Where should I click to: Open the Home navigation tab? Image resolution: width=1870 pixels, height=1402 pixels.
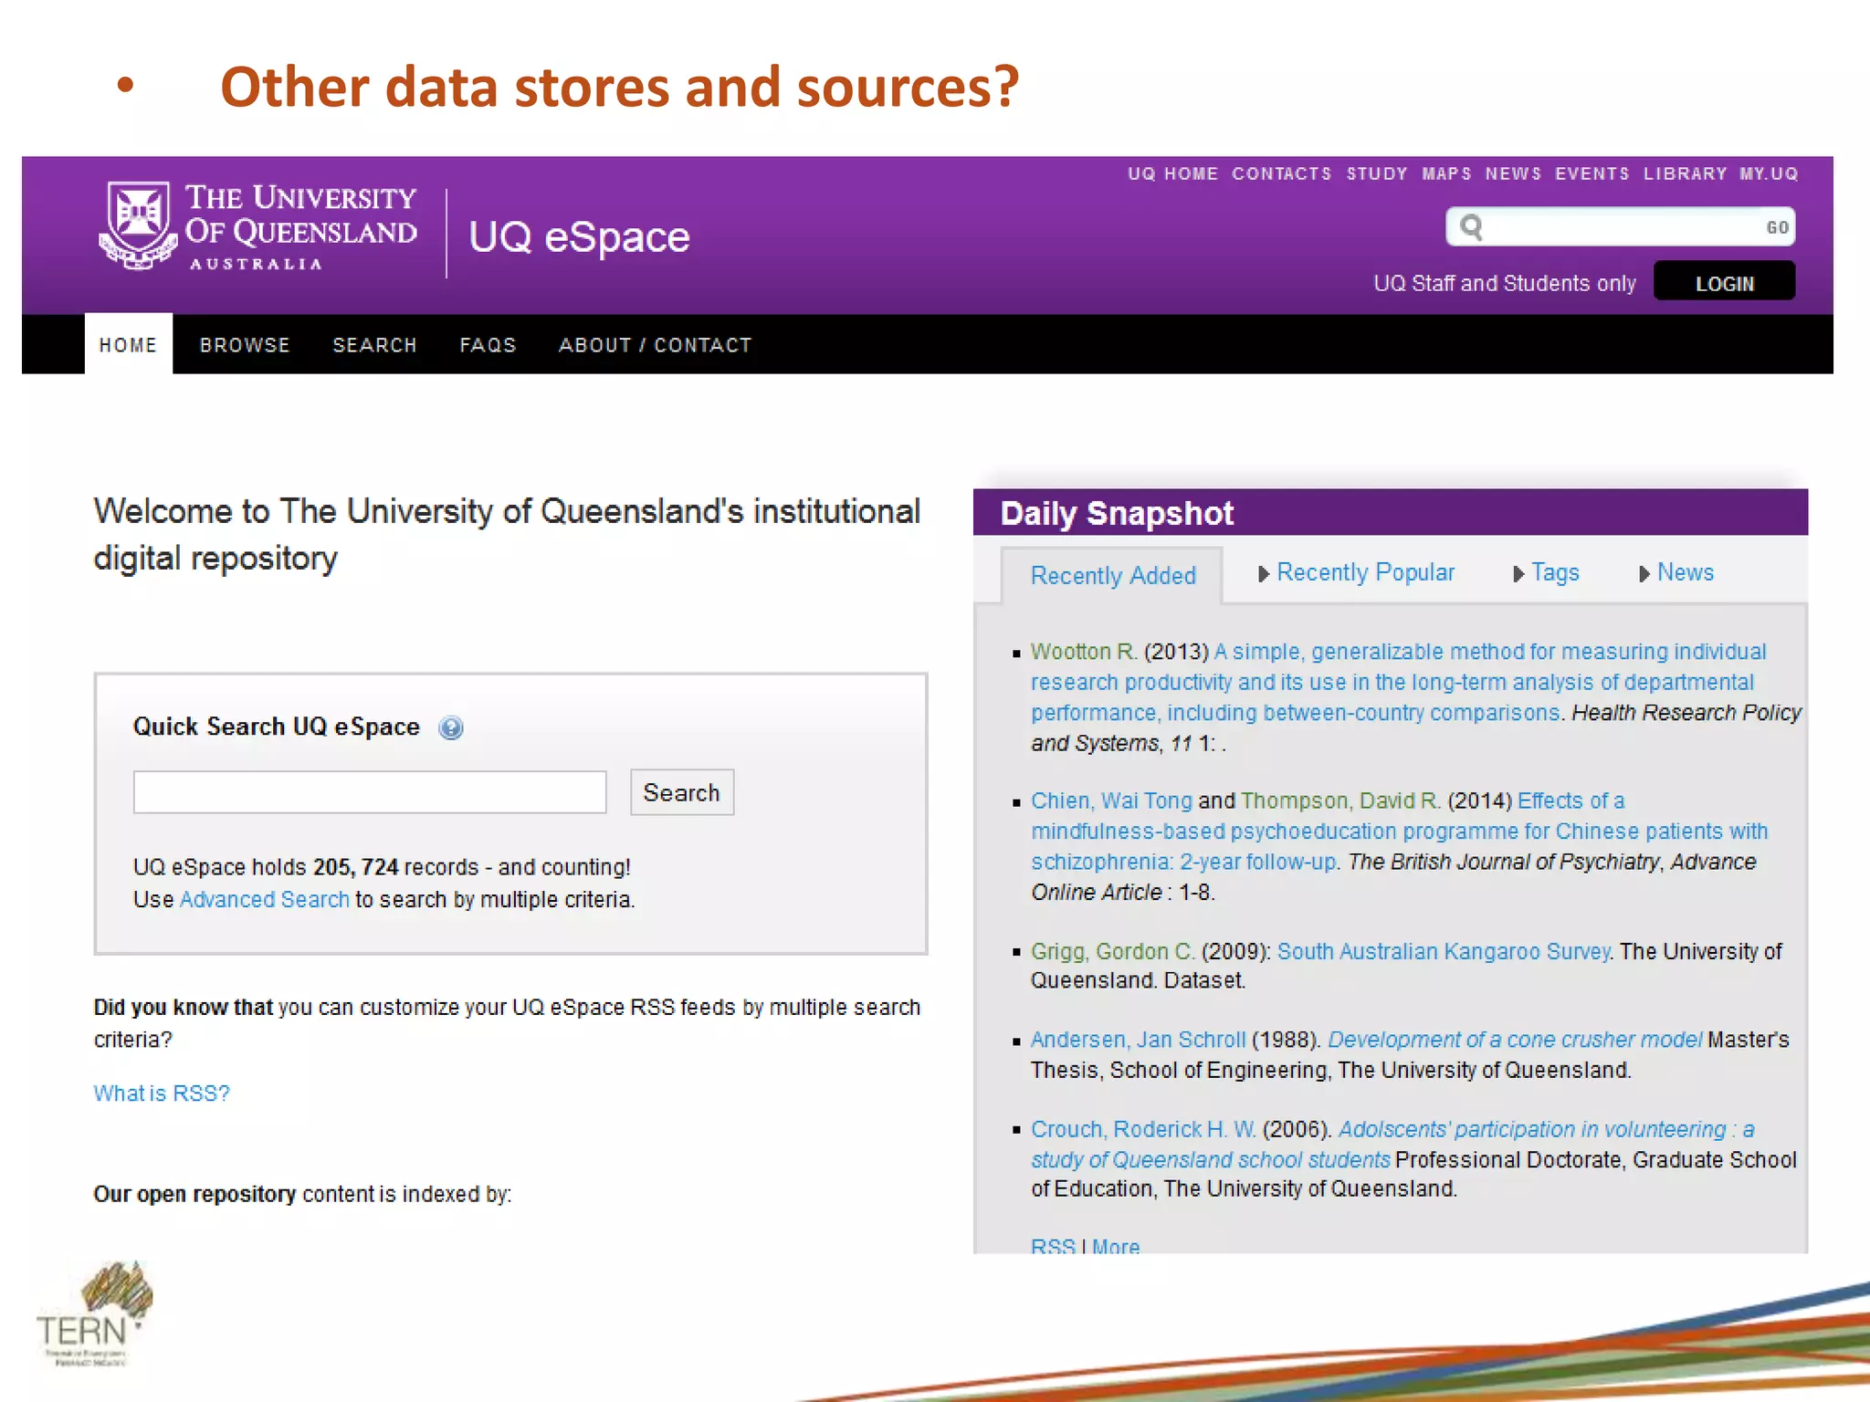pos(128,344)
